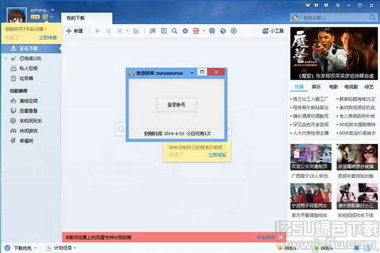
Task: Open 小工具 tools menu
Action: point(273,31)
